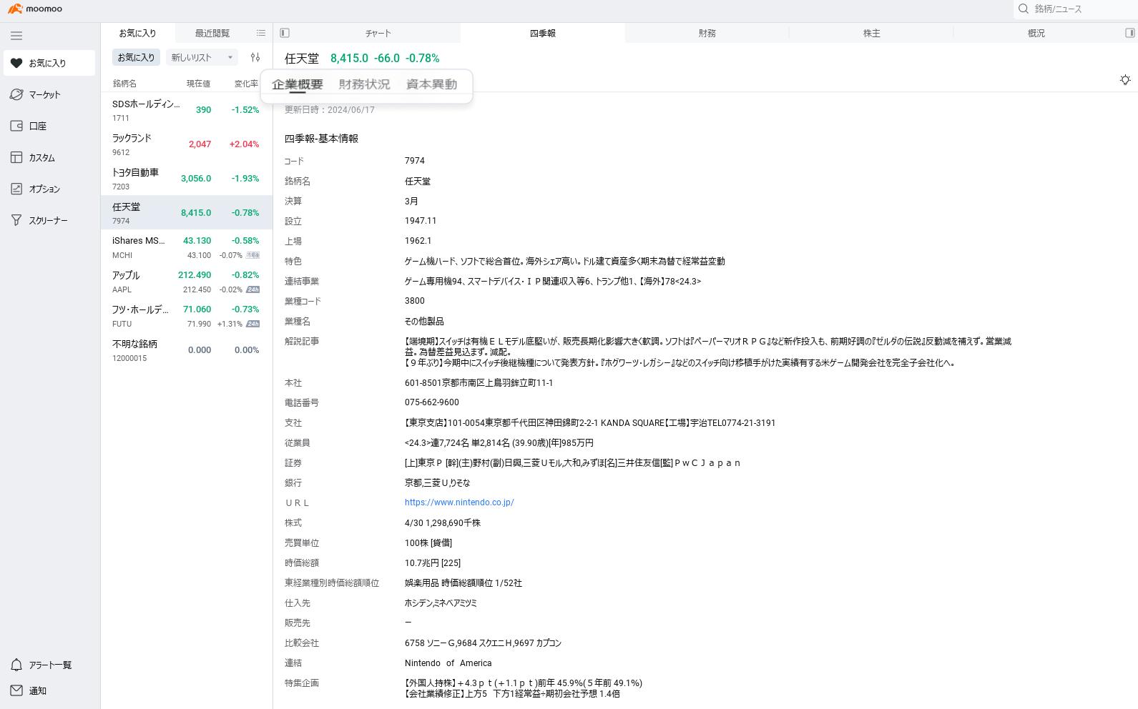Viewport: 1138px width, 709px height.
Task: Expand 新しいリスト dropdown
Action: click(202, 57)
